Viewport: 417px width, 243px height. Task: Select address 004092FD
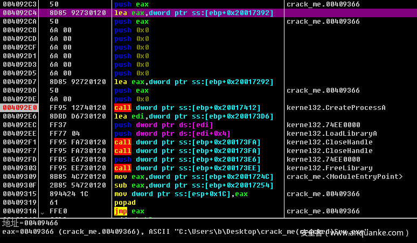point(19,159)
